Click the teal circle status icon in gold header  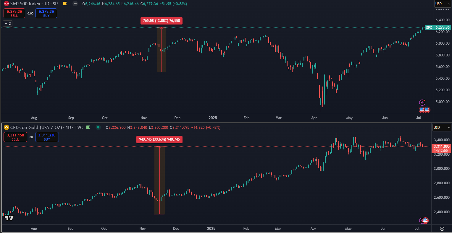(x=98, y=128)
